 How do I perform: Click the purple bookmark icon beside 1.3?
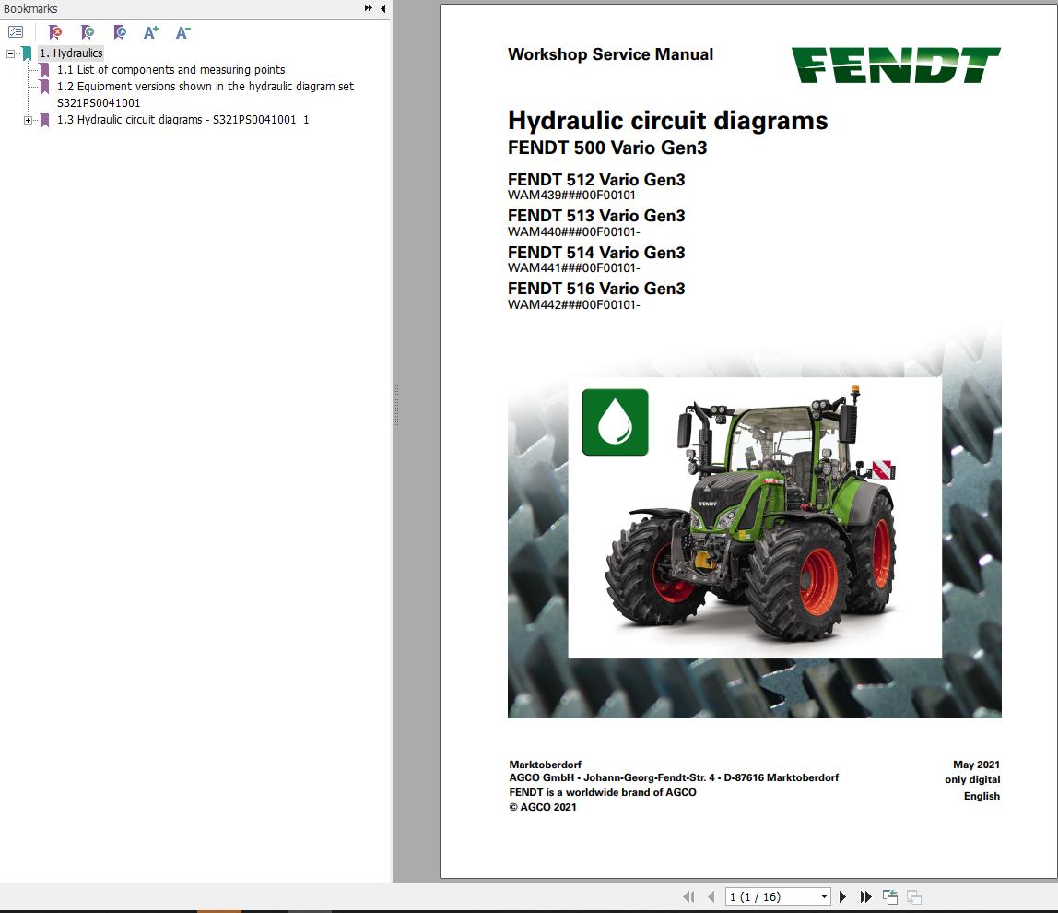pyautogui.click(x=44, y=120)
